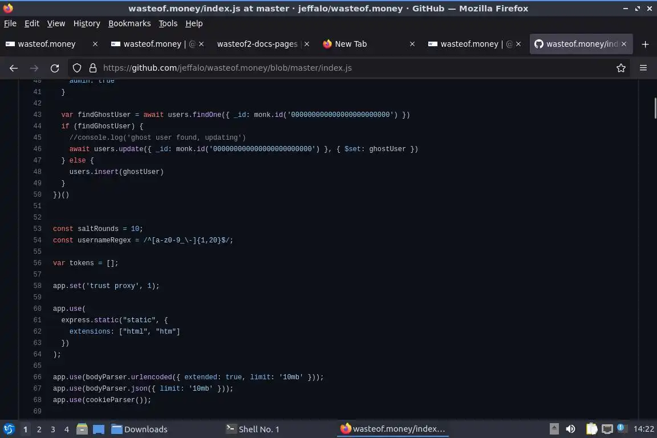Click the network ethernet tray icon
The image size is (657, 438).
click(607, 429)
